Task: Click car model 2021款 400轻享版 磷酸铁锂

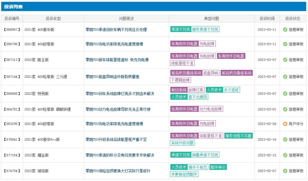Action: coord(47,109)
